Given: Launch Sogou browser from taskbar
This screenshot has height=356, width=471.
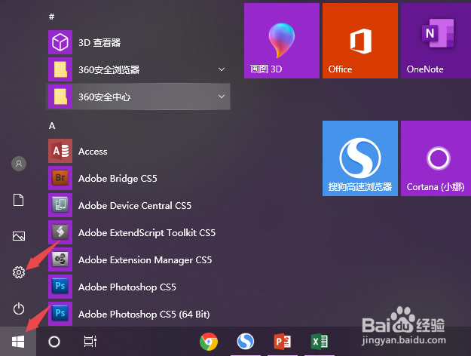Looking at the screenshot, I should point(246,342).
